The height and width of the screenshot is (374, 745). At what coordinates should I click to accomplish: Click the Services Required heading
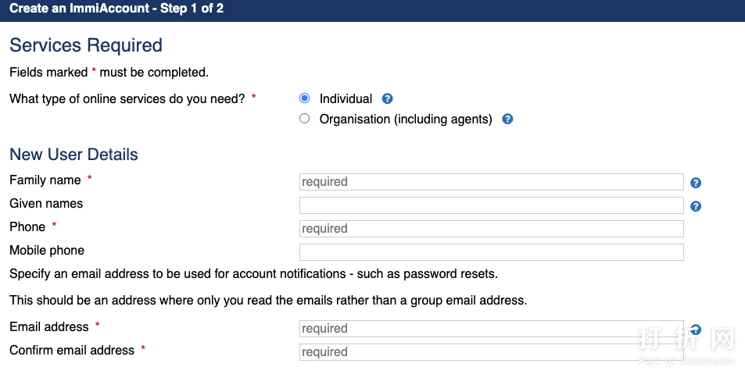click(x=86, y=45)
